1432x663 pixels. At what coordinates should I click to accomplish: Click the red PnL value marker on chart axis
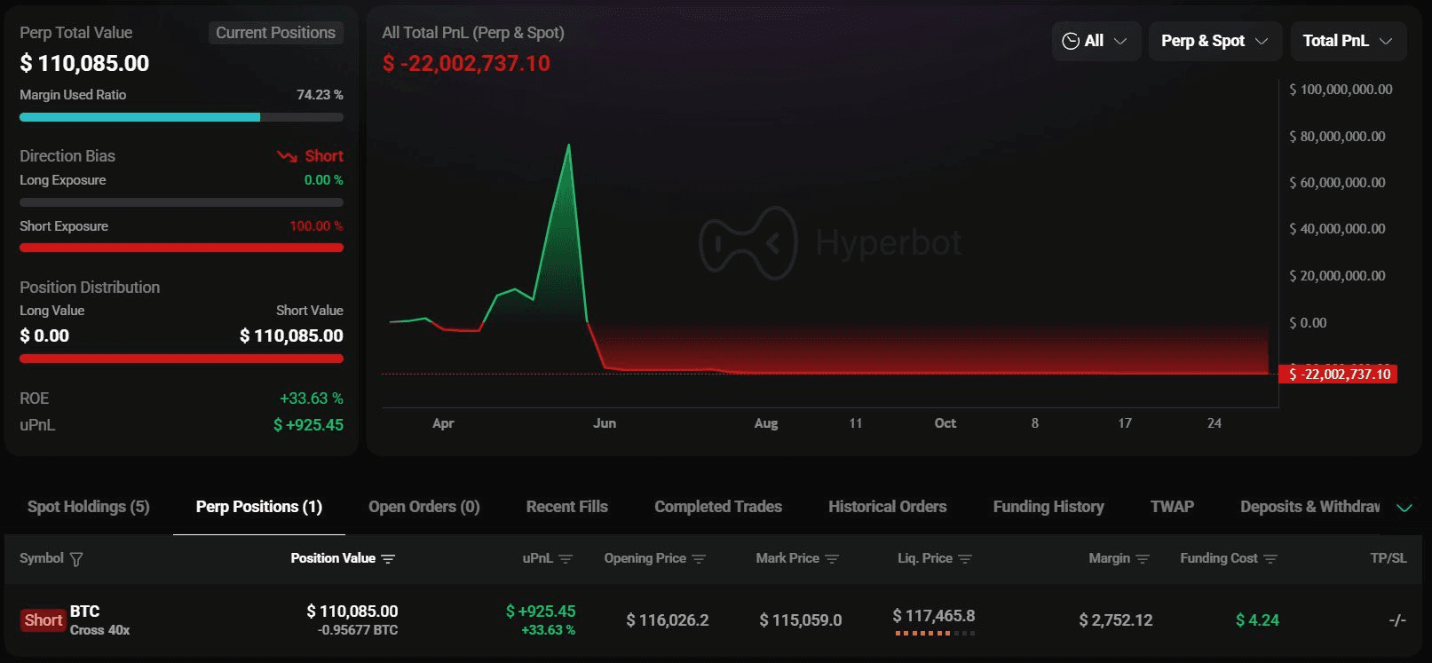pos(1339,375)
